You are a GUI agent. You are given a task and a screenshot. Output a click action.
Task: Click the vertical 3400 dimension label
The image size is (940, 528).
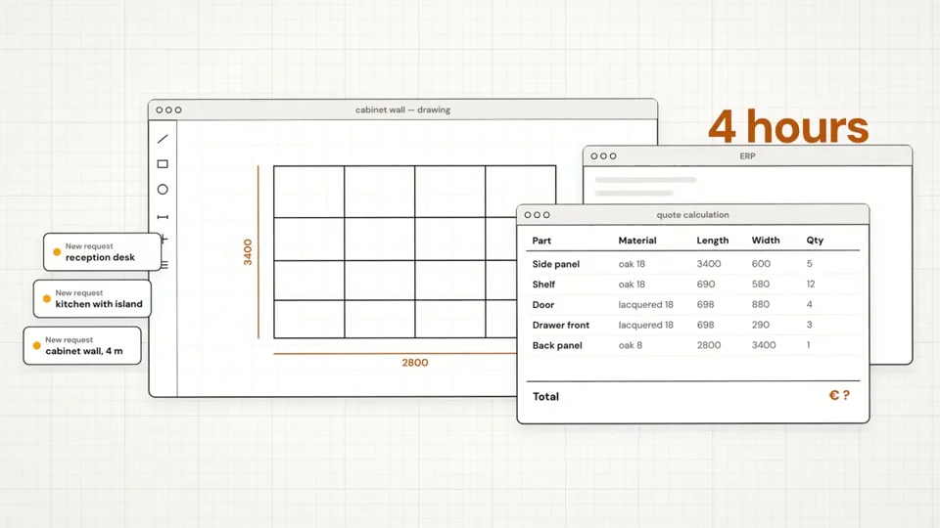coord(248,252)
